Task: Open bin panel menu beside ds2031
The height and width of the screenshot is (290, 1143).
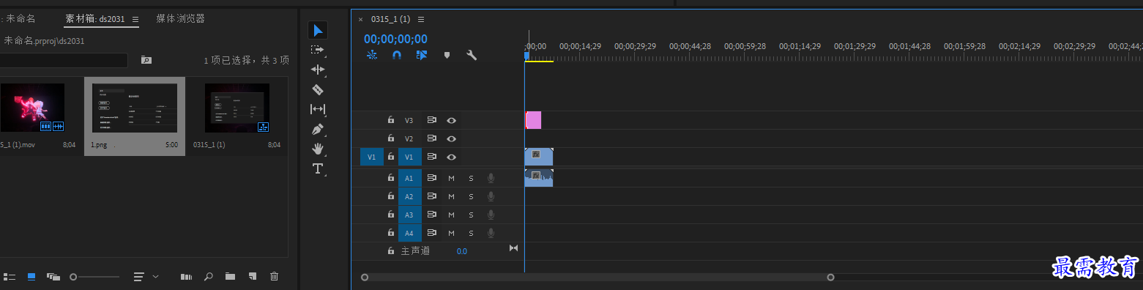Action: (x=135, y=20)
